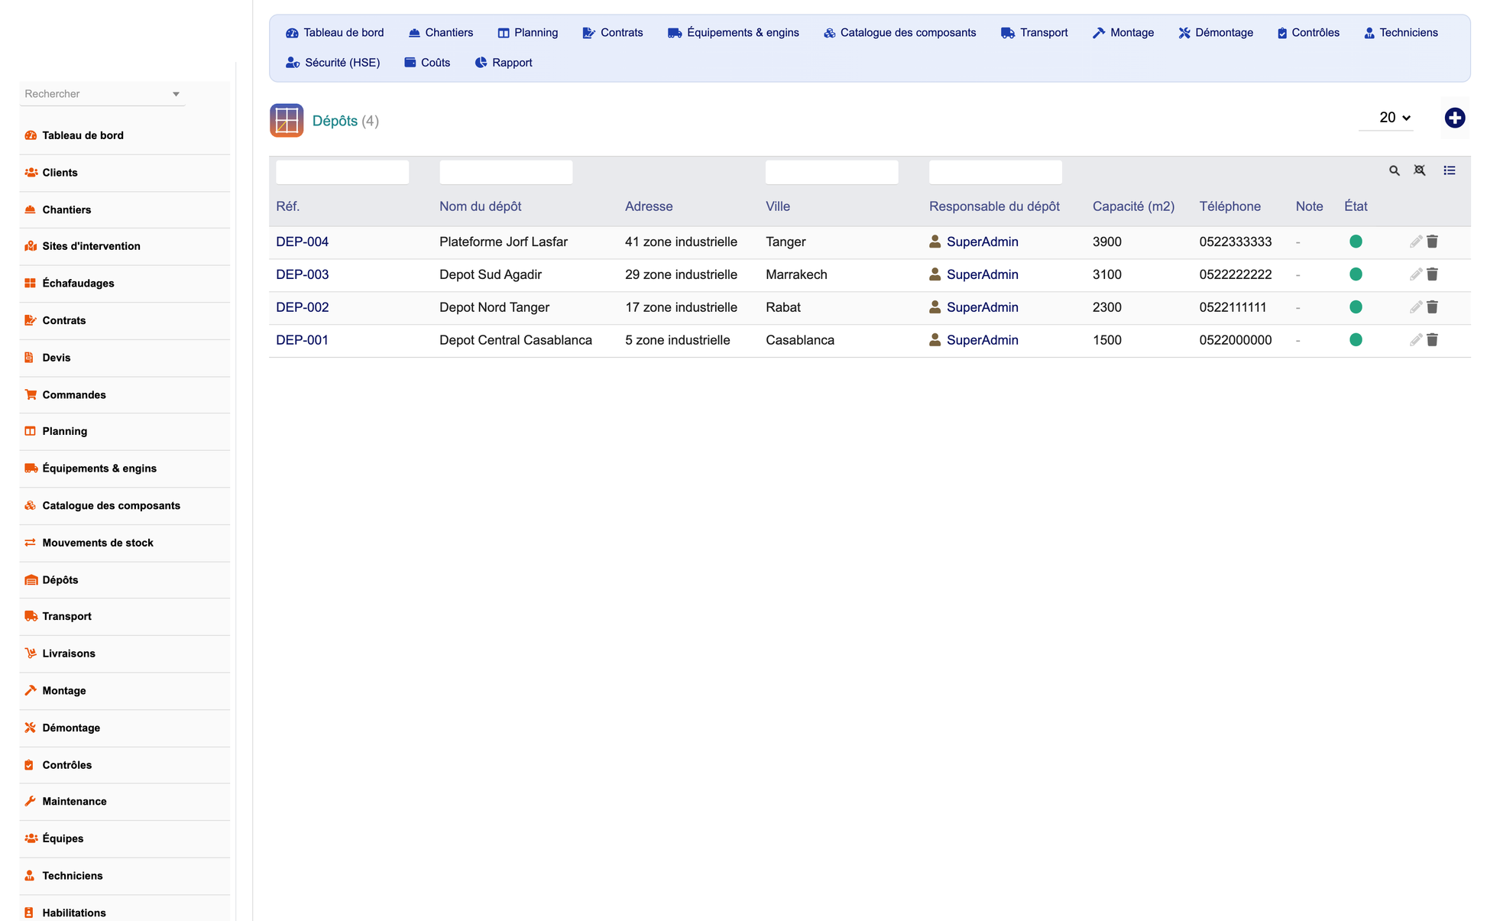The height and width of the screenshot is (921, 1487).
Task: Open Sécurité (HSE) in top navigation
Action: coord(332,63)
